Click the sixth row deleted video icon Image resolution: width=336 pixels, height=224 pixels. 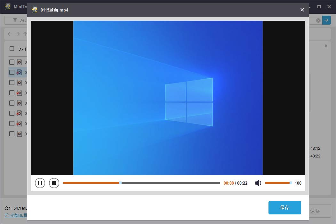click(x=19, y=113)
